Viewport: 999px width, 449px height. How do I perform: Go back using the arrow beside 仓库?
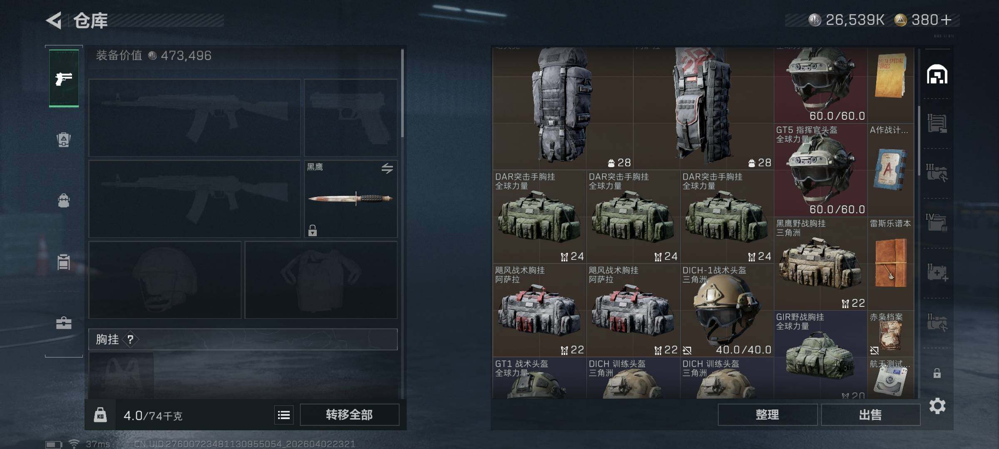pos(54,20)
